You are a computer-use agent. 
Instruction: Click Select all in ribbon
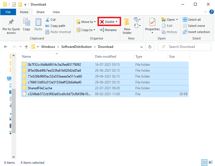(192, 20)
